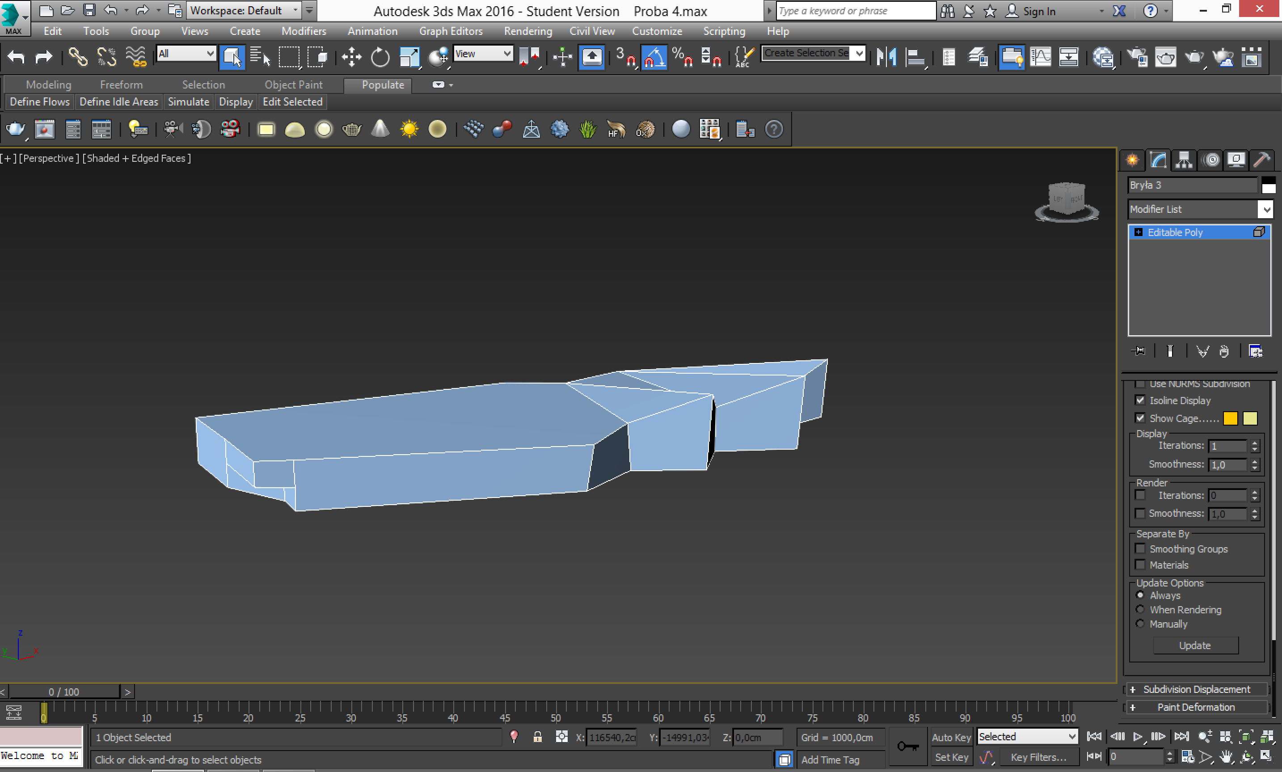This screenshot has height=772, width=1282.
Task: Click the Cone primitive icon
Action: [380, 129]
